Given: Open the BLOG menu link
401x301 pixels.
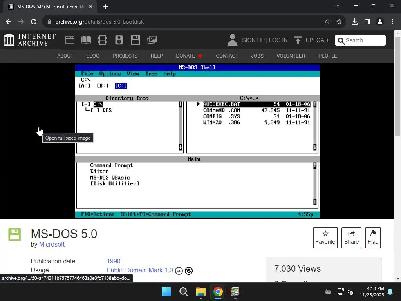Looking at the screenshot, I should [x=93, y=56].
